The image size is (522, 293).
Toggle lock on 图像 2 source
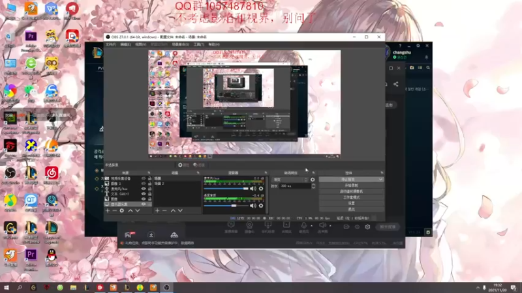149,184
